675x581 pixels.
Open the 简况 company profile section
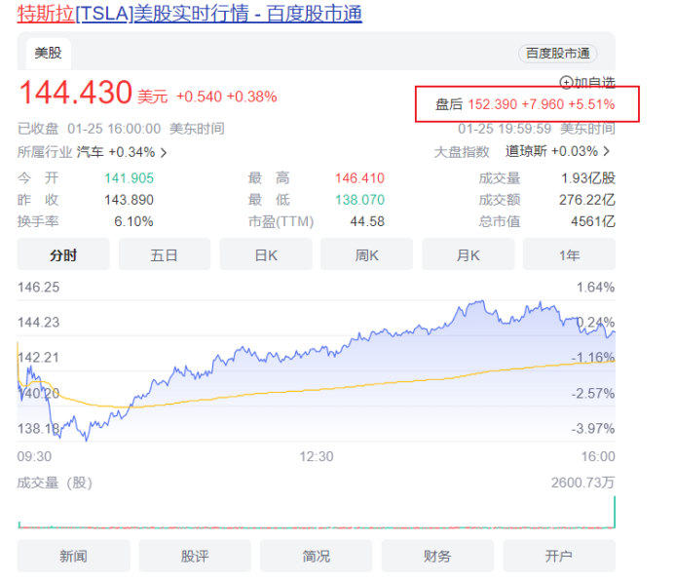coord(316,556)
